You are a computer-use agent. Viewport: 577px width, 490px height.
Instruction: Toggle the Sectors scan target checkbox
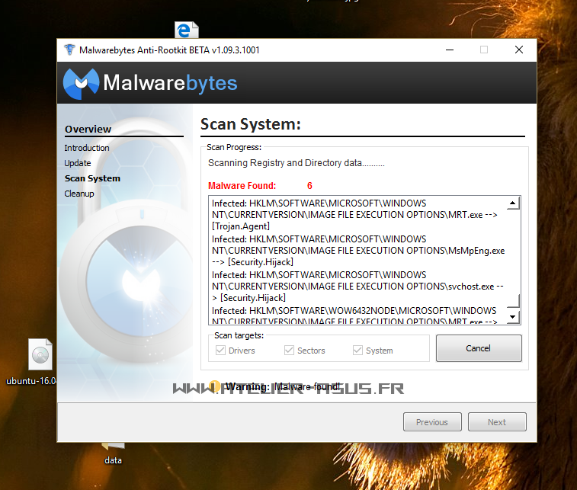coord(289,351)
